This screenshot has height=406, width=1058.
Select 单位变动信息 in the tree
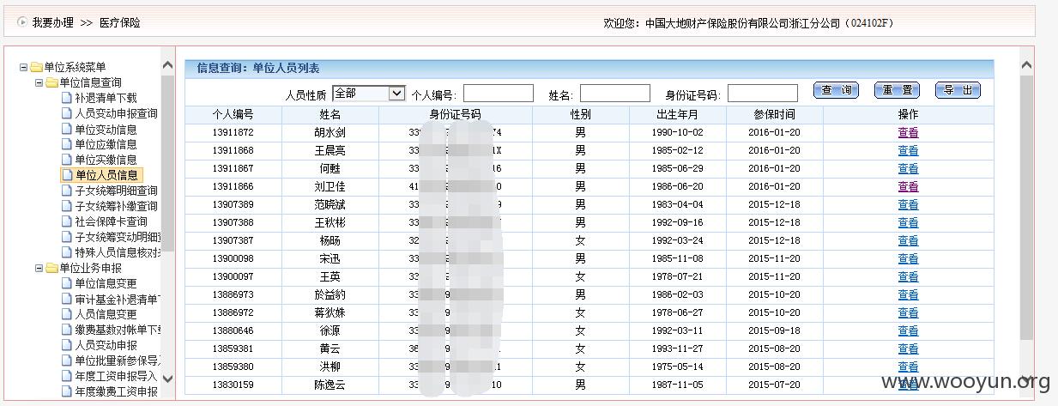(x=106, y=129)
